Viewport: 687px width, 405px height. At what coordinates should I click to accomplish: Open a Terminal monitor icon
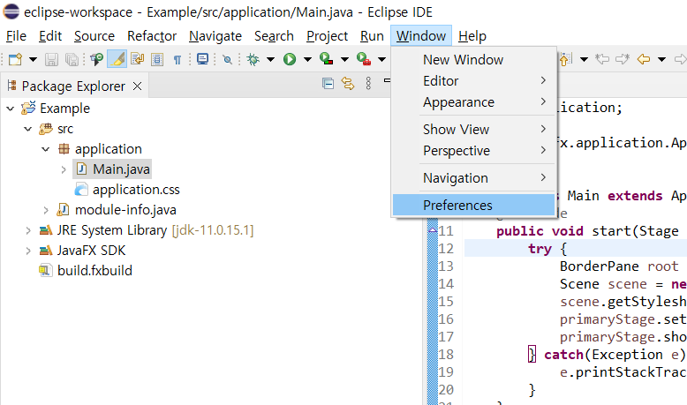(202, 59)
